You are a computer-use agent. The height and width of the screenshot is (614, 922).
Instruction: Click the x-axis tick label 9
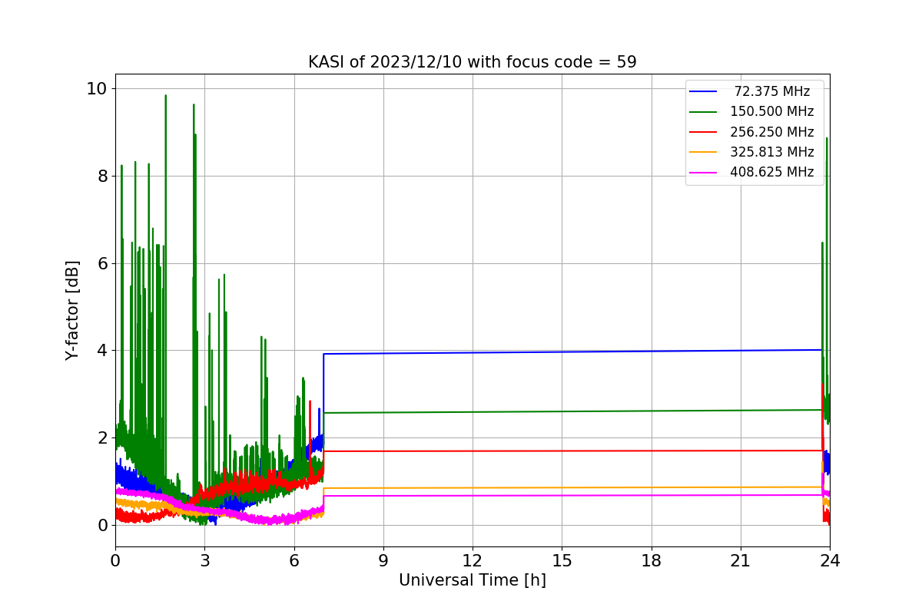click(383, 561)
